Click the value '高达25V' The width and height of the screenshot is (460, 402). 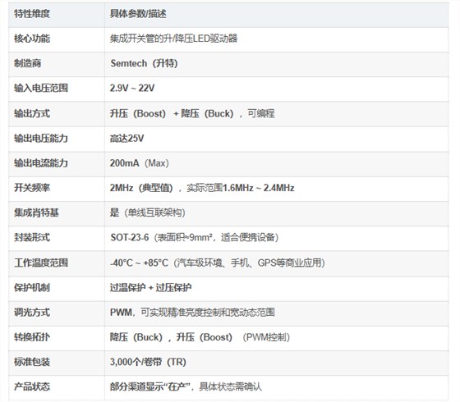coord(126,138)
